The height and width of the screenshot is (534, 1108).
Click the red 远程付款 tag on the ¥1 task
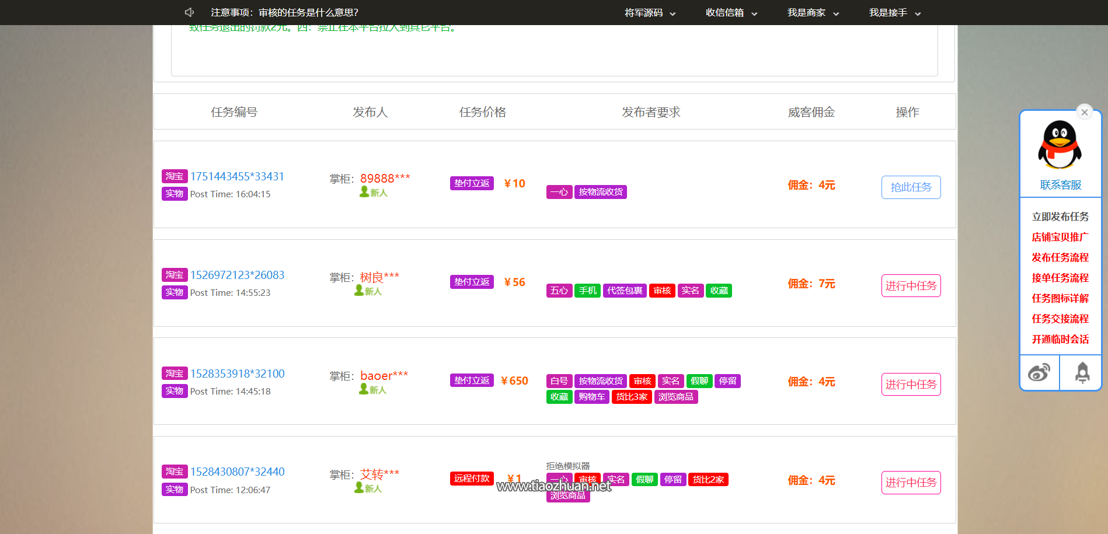click(471, 478)
